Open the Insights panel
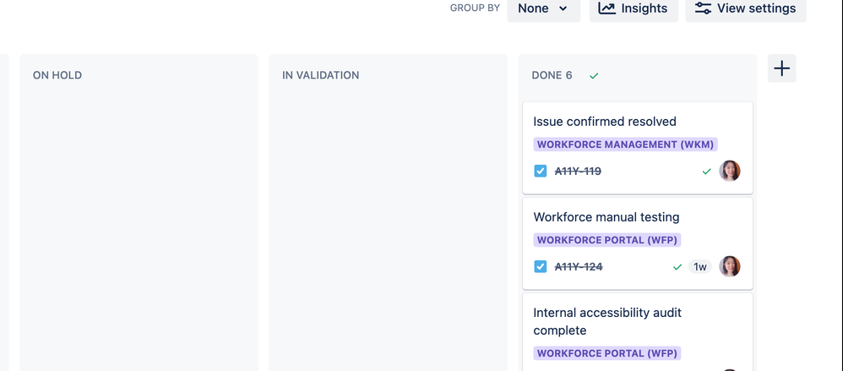Viewport: 843px width, 371px height. [x=634, y=8]
